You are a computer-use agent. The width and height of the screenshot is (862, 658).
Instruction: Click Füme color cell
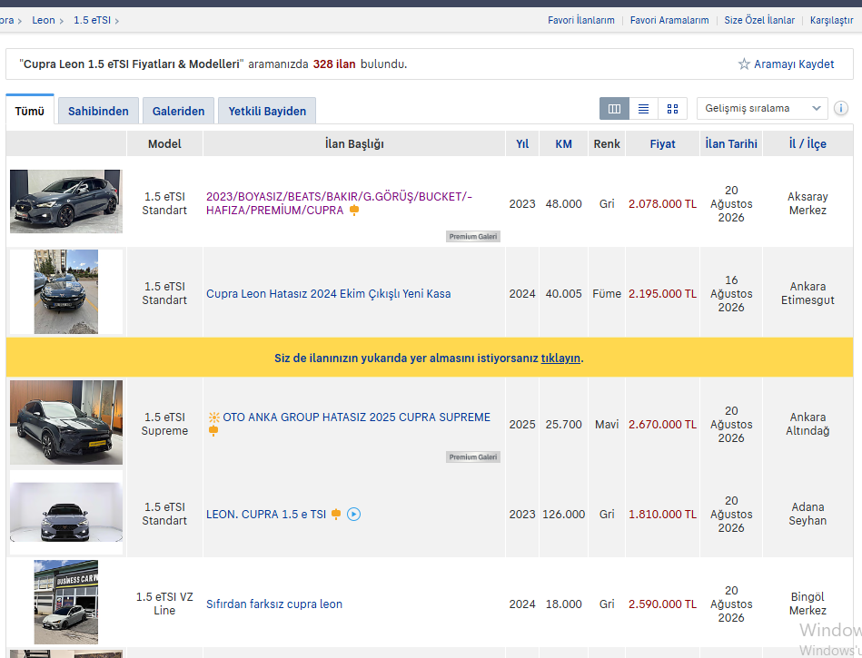[607, 294]
